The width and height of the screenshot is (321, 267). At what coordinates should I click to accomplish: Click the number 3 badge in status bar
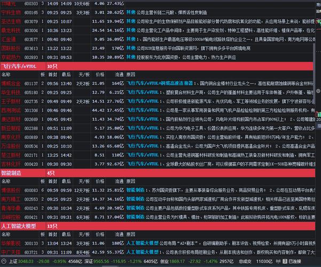285,261
